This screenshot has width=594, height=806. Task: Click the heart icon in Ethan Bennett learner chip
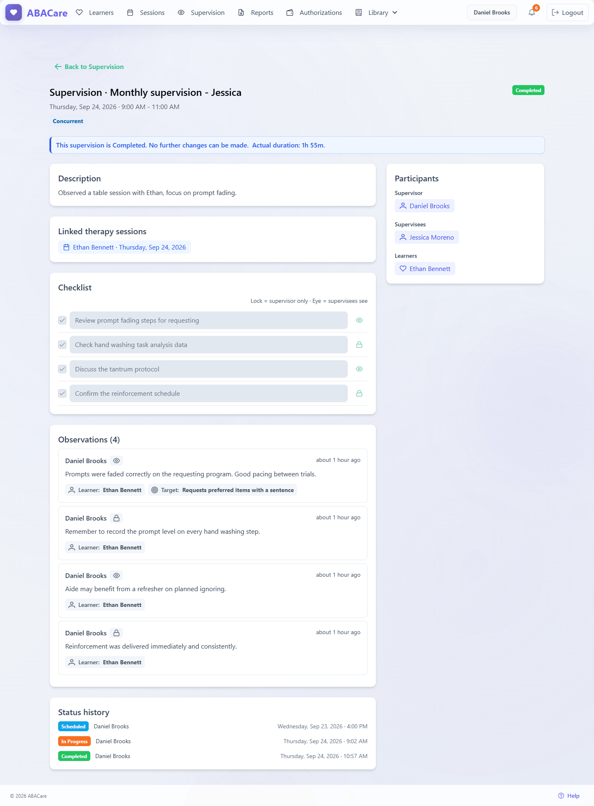403,269
